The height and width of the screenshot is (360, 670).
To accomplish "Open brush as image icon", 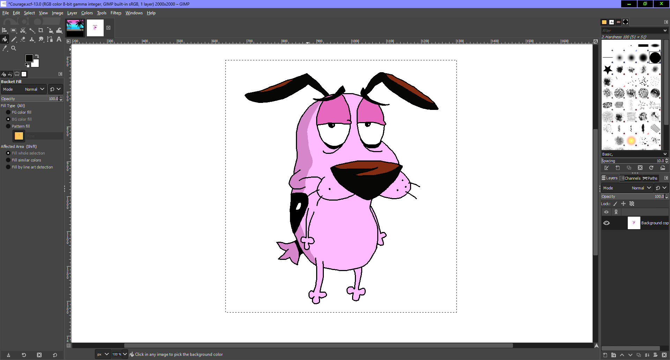I will click(x=663, y=168).
